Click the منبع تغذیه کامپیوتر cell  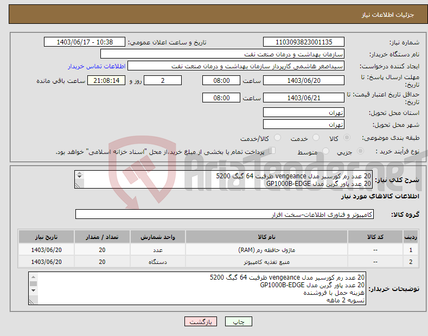pyautogui.click(x=266, y=262)
